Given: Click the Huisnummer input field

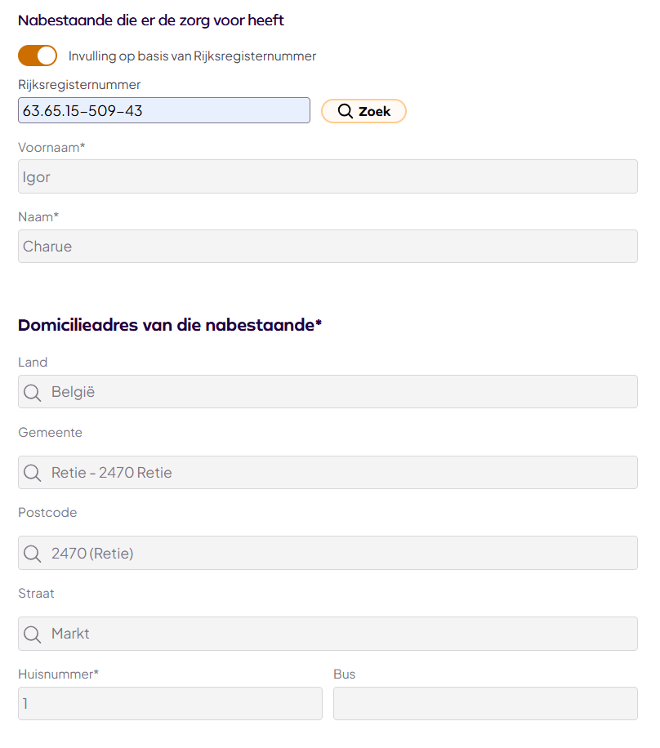Looking at the screenshot, I should click(171, 704).
